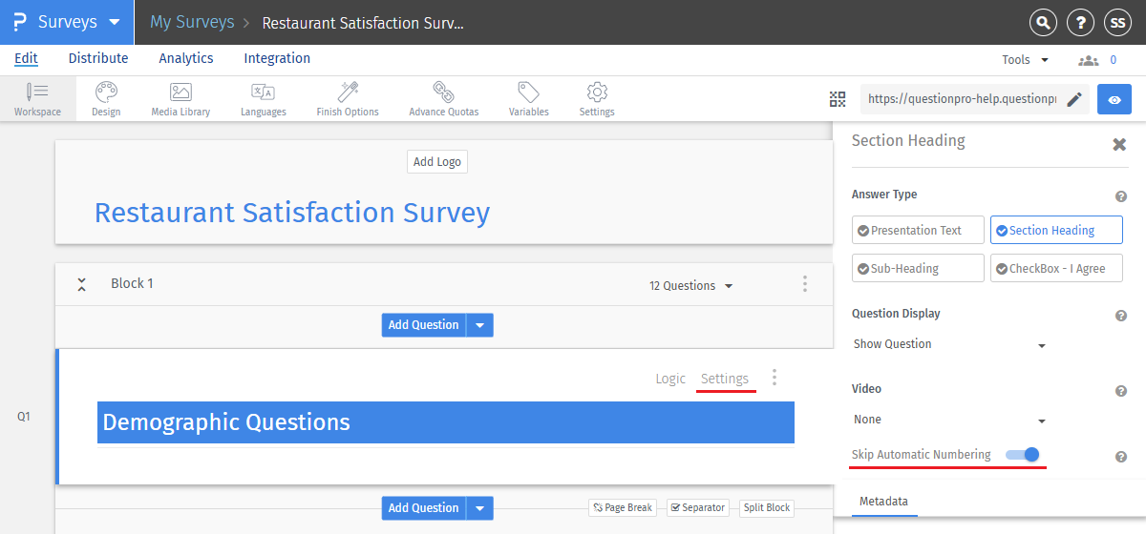Open top Add Question dropdown arrow
Image resolution: width=1146 pixels, height=534 pixels.
[480, 325]
